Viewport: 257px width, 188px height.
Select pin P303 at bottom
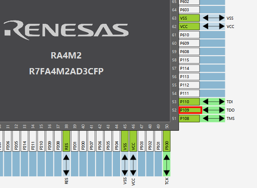141,141
